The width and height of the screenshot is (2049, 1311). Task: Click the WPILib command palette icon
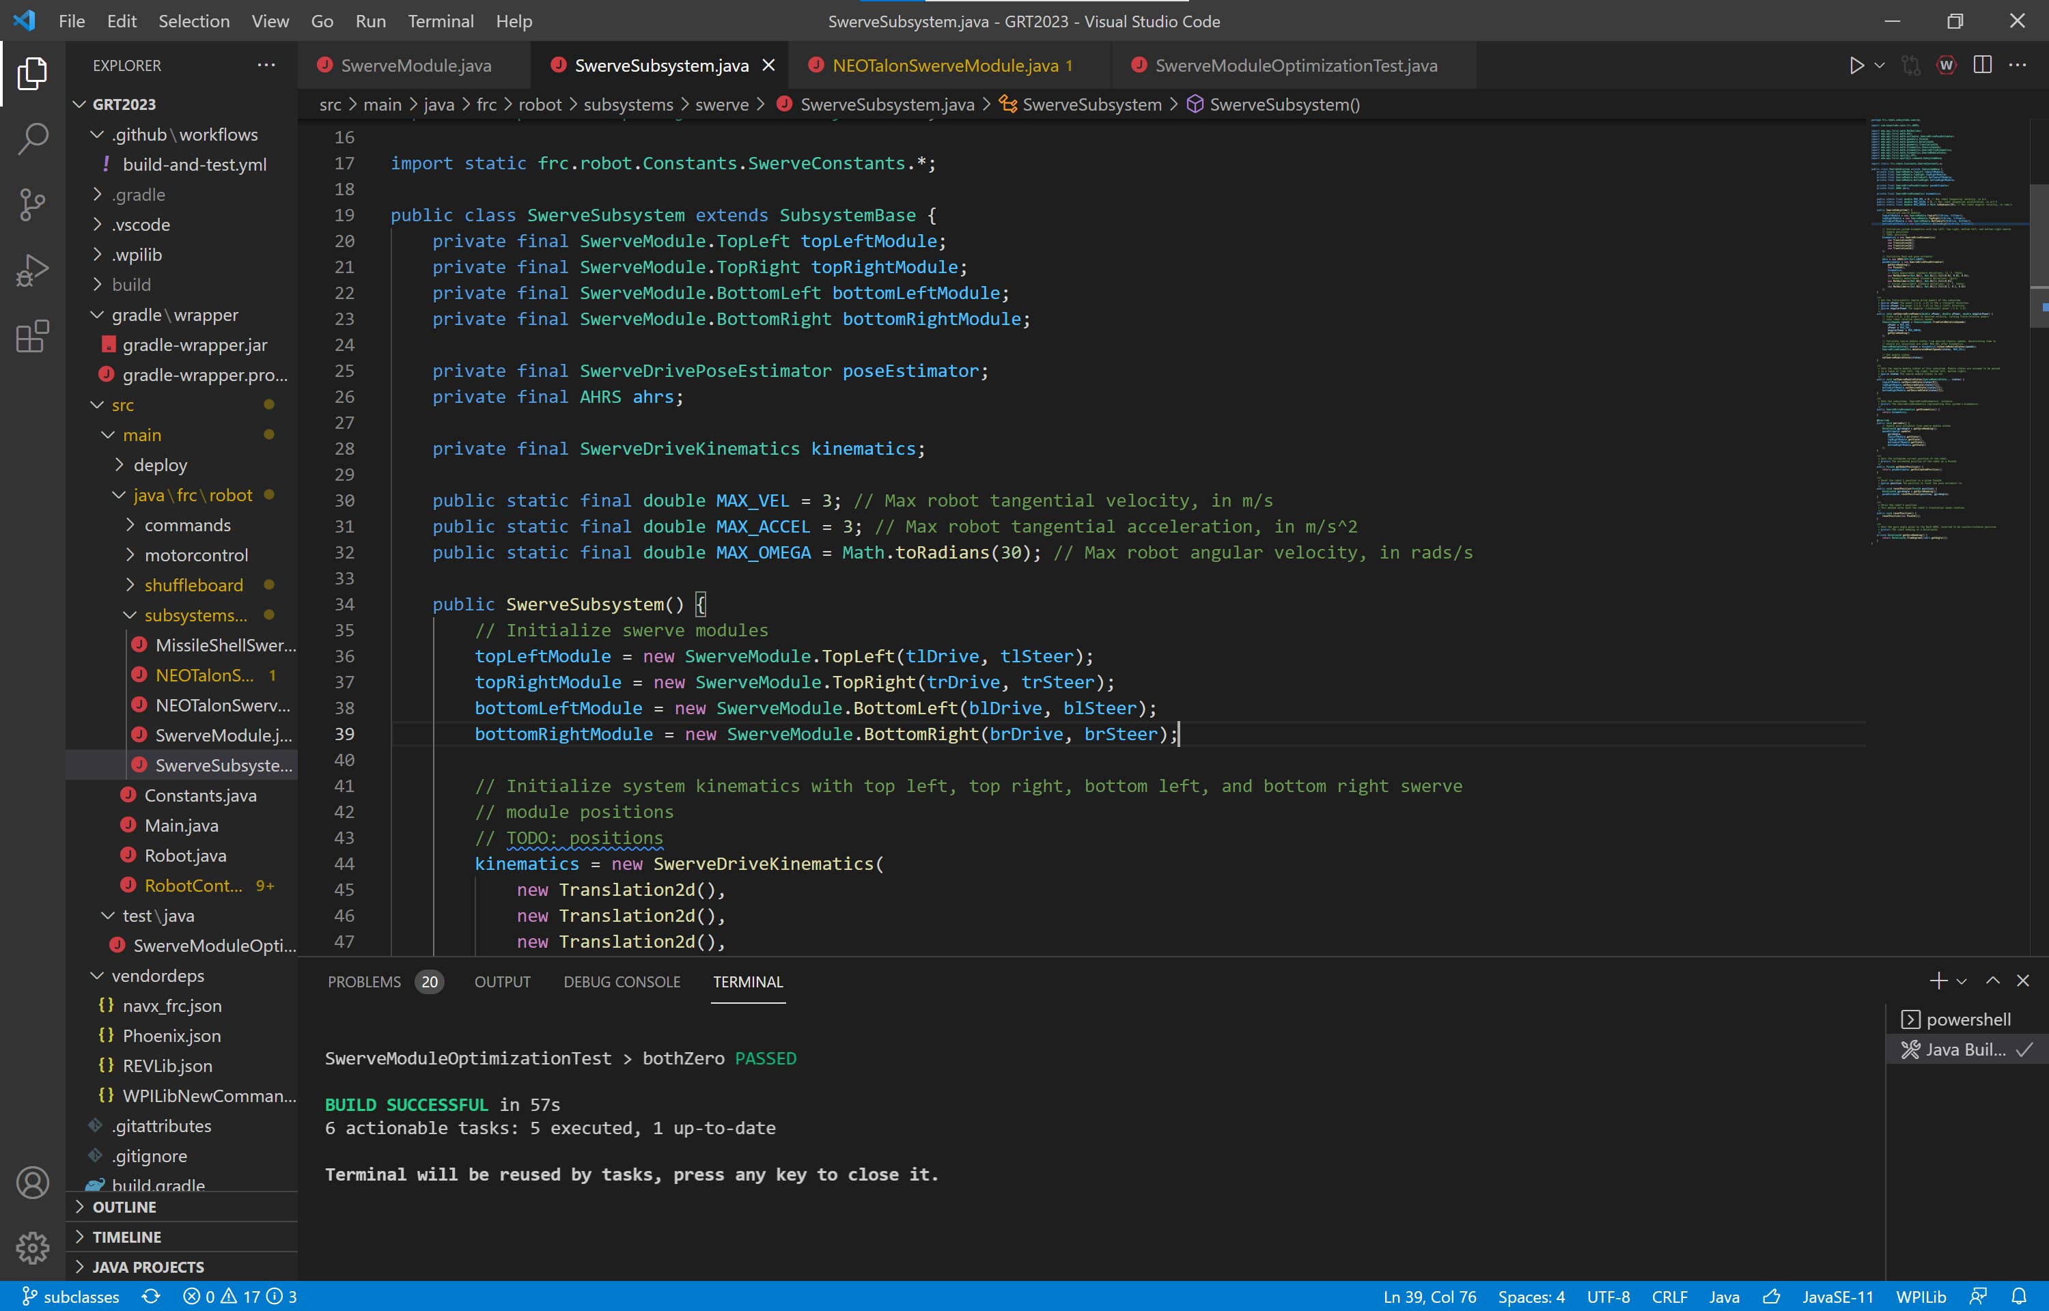(1947, 66)
